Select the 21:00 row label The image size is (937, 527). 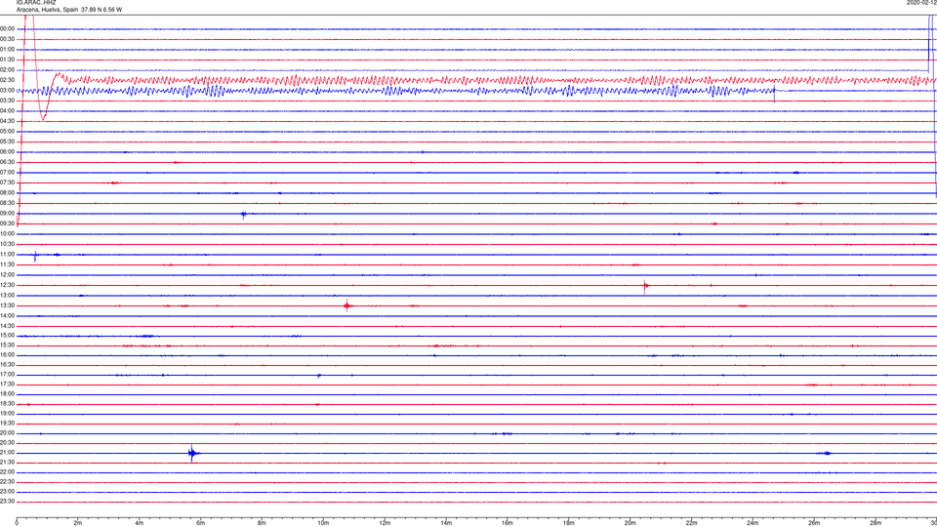pyautogui.click(x=7, y=453)
